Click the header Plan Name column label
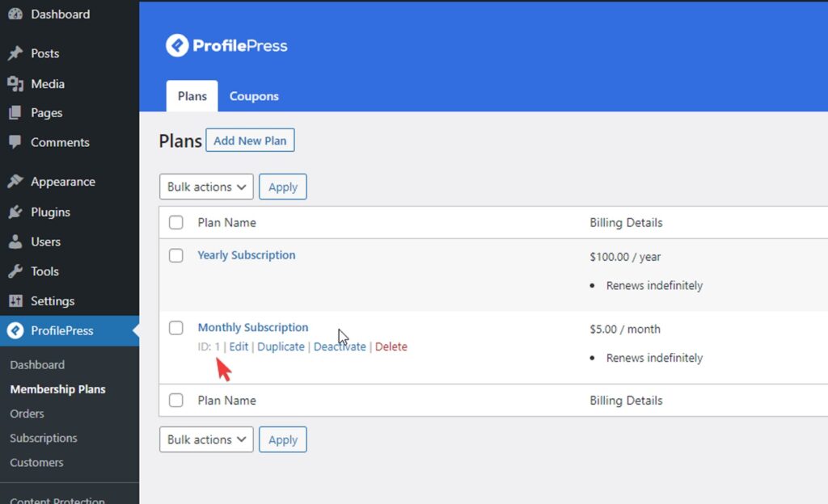This screenshot has width=828, height=504. tap(226, 222)
